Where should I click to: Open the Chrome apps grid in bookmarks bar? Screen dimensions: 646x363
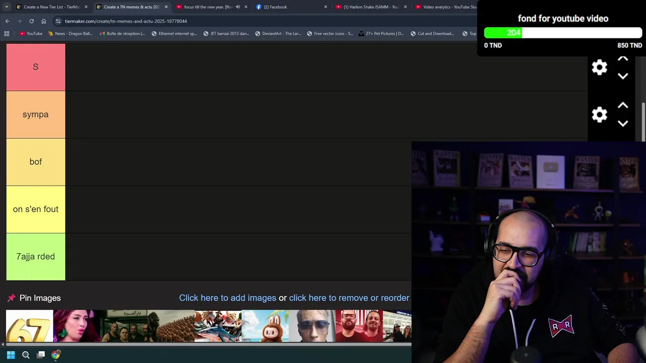7,34
